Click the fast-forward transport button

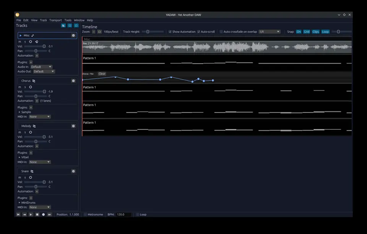[49, 214]
